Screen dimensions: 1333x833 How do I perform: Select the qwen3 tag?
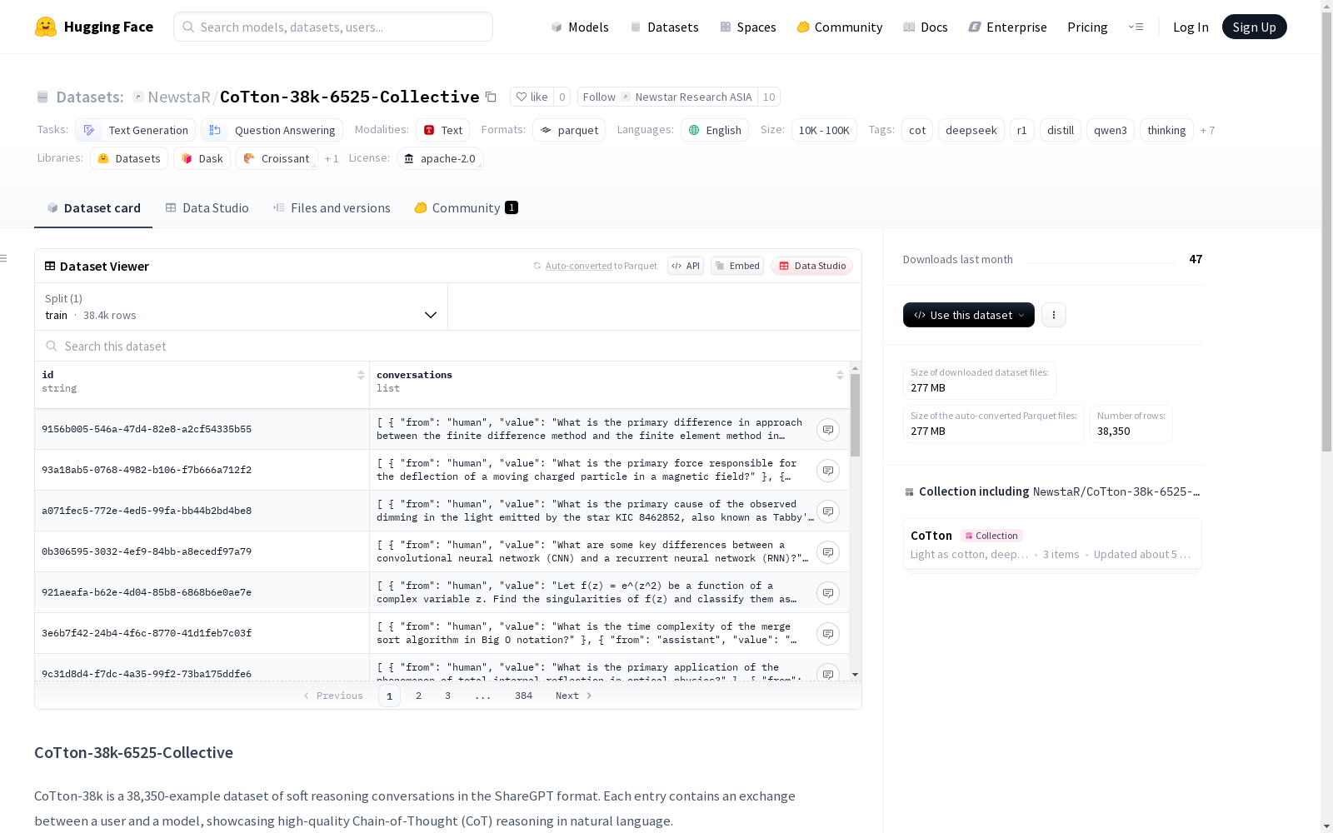click(x=1111, y=130)
